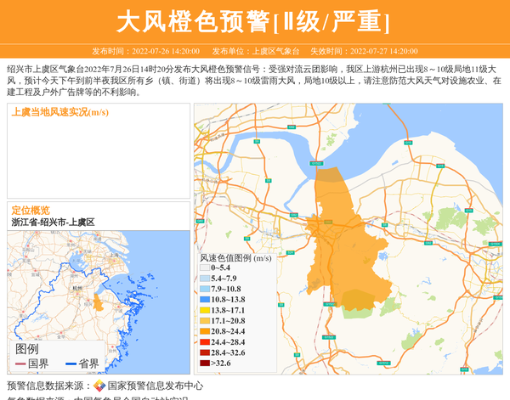Click the red >32.6 legend swatch

pos(204,363)
